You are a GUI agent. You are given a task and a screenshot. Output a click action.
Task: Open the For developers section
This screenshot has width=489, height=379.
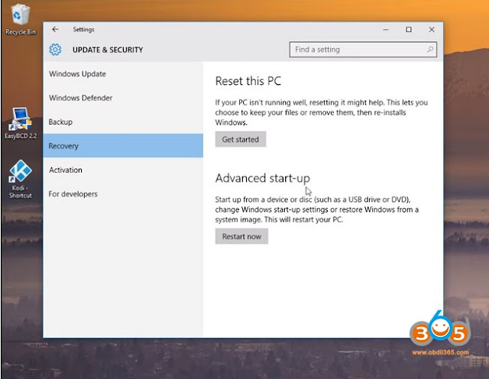(x=123, y=194)
